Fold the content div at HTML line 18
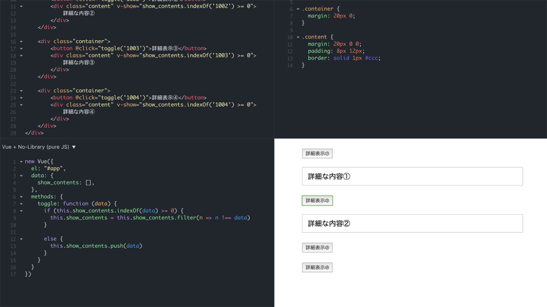This screenshot has width=547, height=307. pos(21,55)
